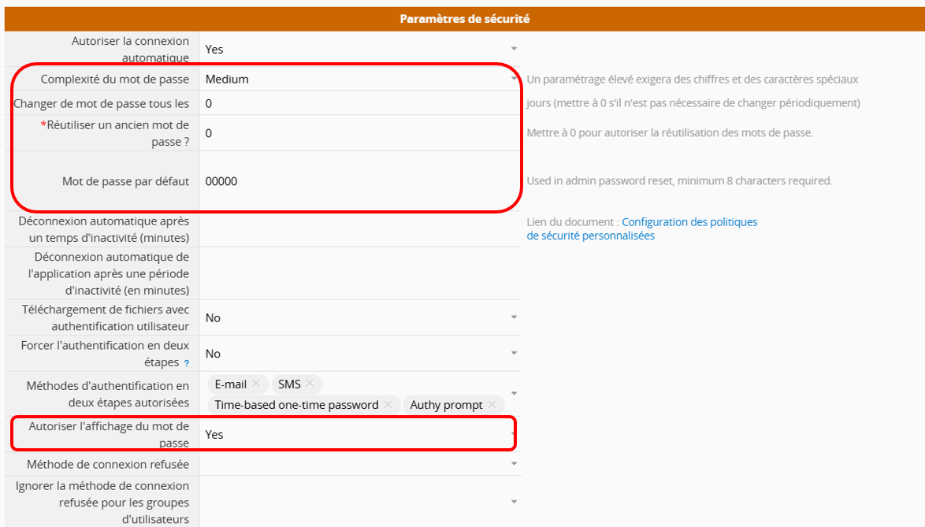Image resolution: width=925 pixels, height=527 pixels.
Task: Remove the E-mail tag from authentication methods
Action: [x=256, y=384]
